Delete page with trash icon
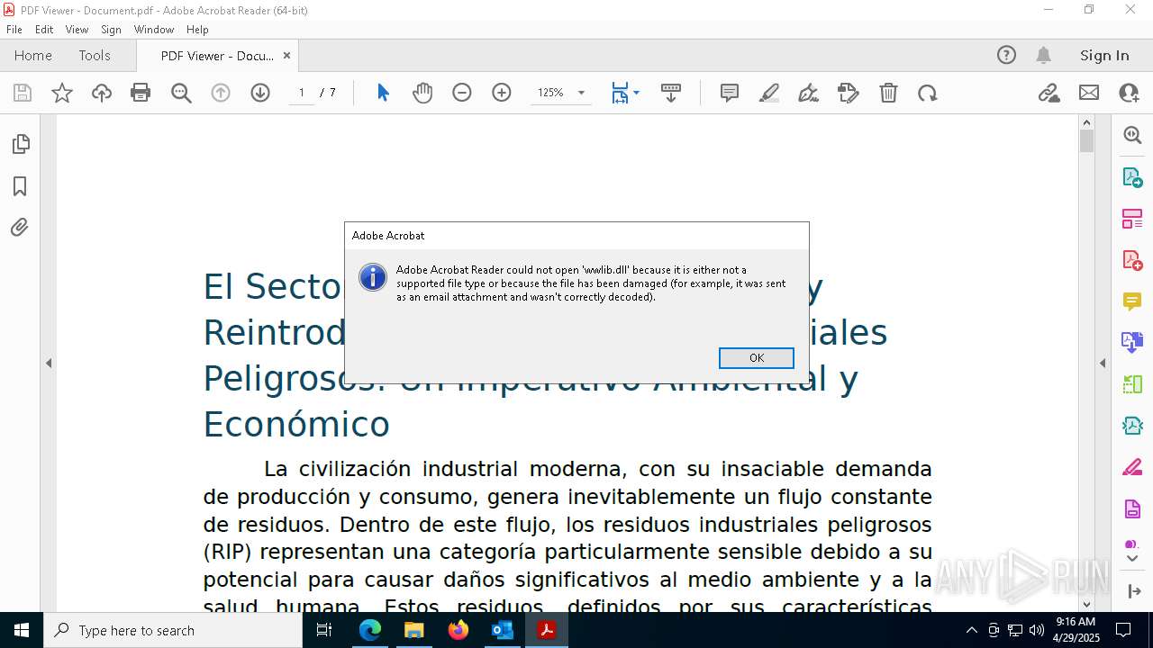 (888, 93)
